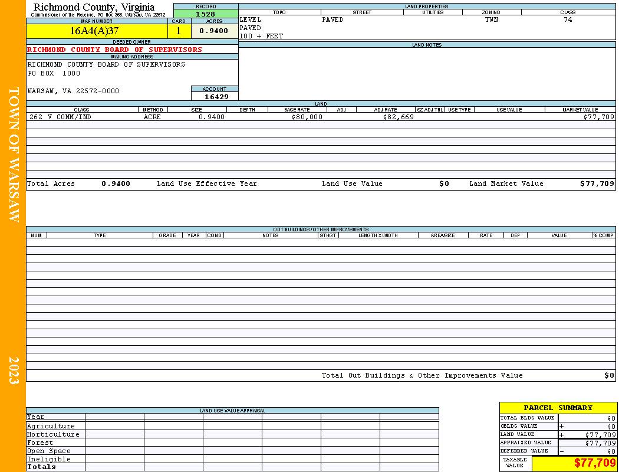Select the red TAXABLE VALUE amount $77,709

595,463
